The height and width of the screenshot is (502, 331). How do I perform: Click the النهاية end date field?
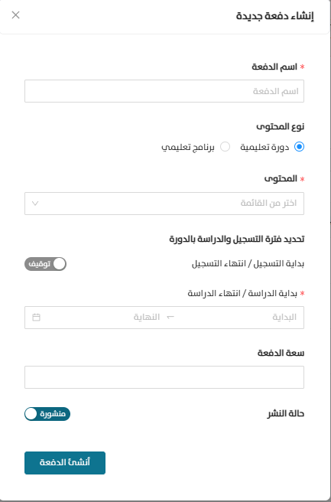pos(105,318)
